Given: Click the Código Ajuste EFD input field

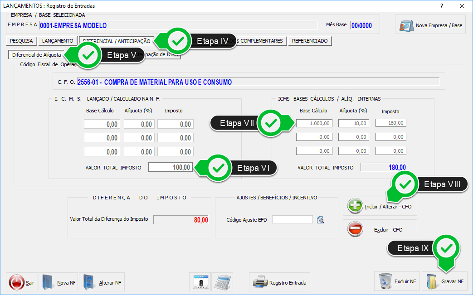Looking at the screenshot, I should (x=293, y=220).
